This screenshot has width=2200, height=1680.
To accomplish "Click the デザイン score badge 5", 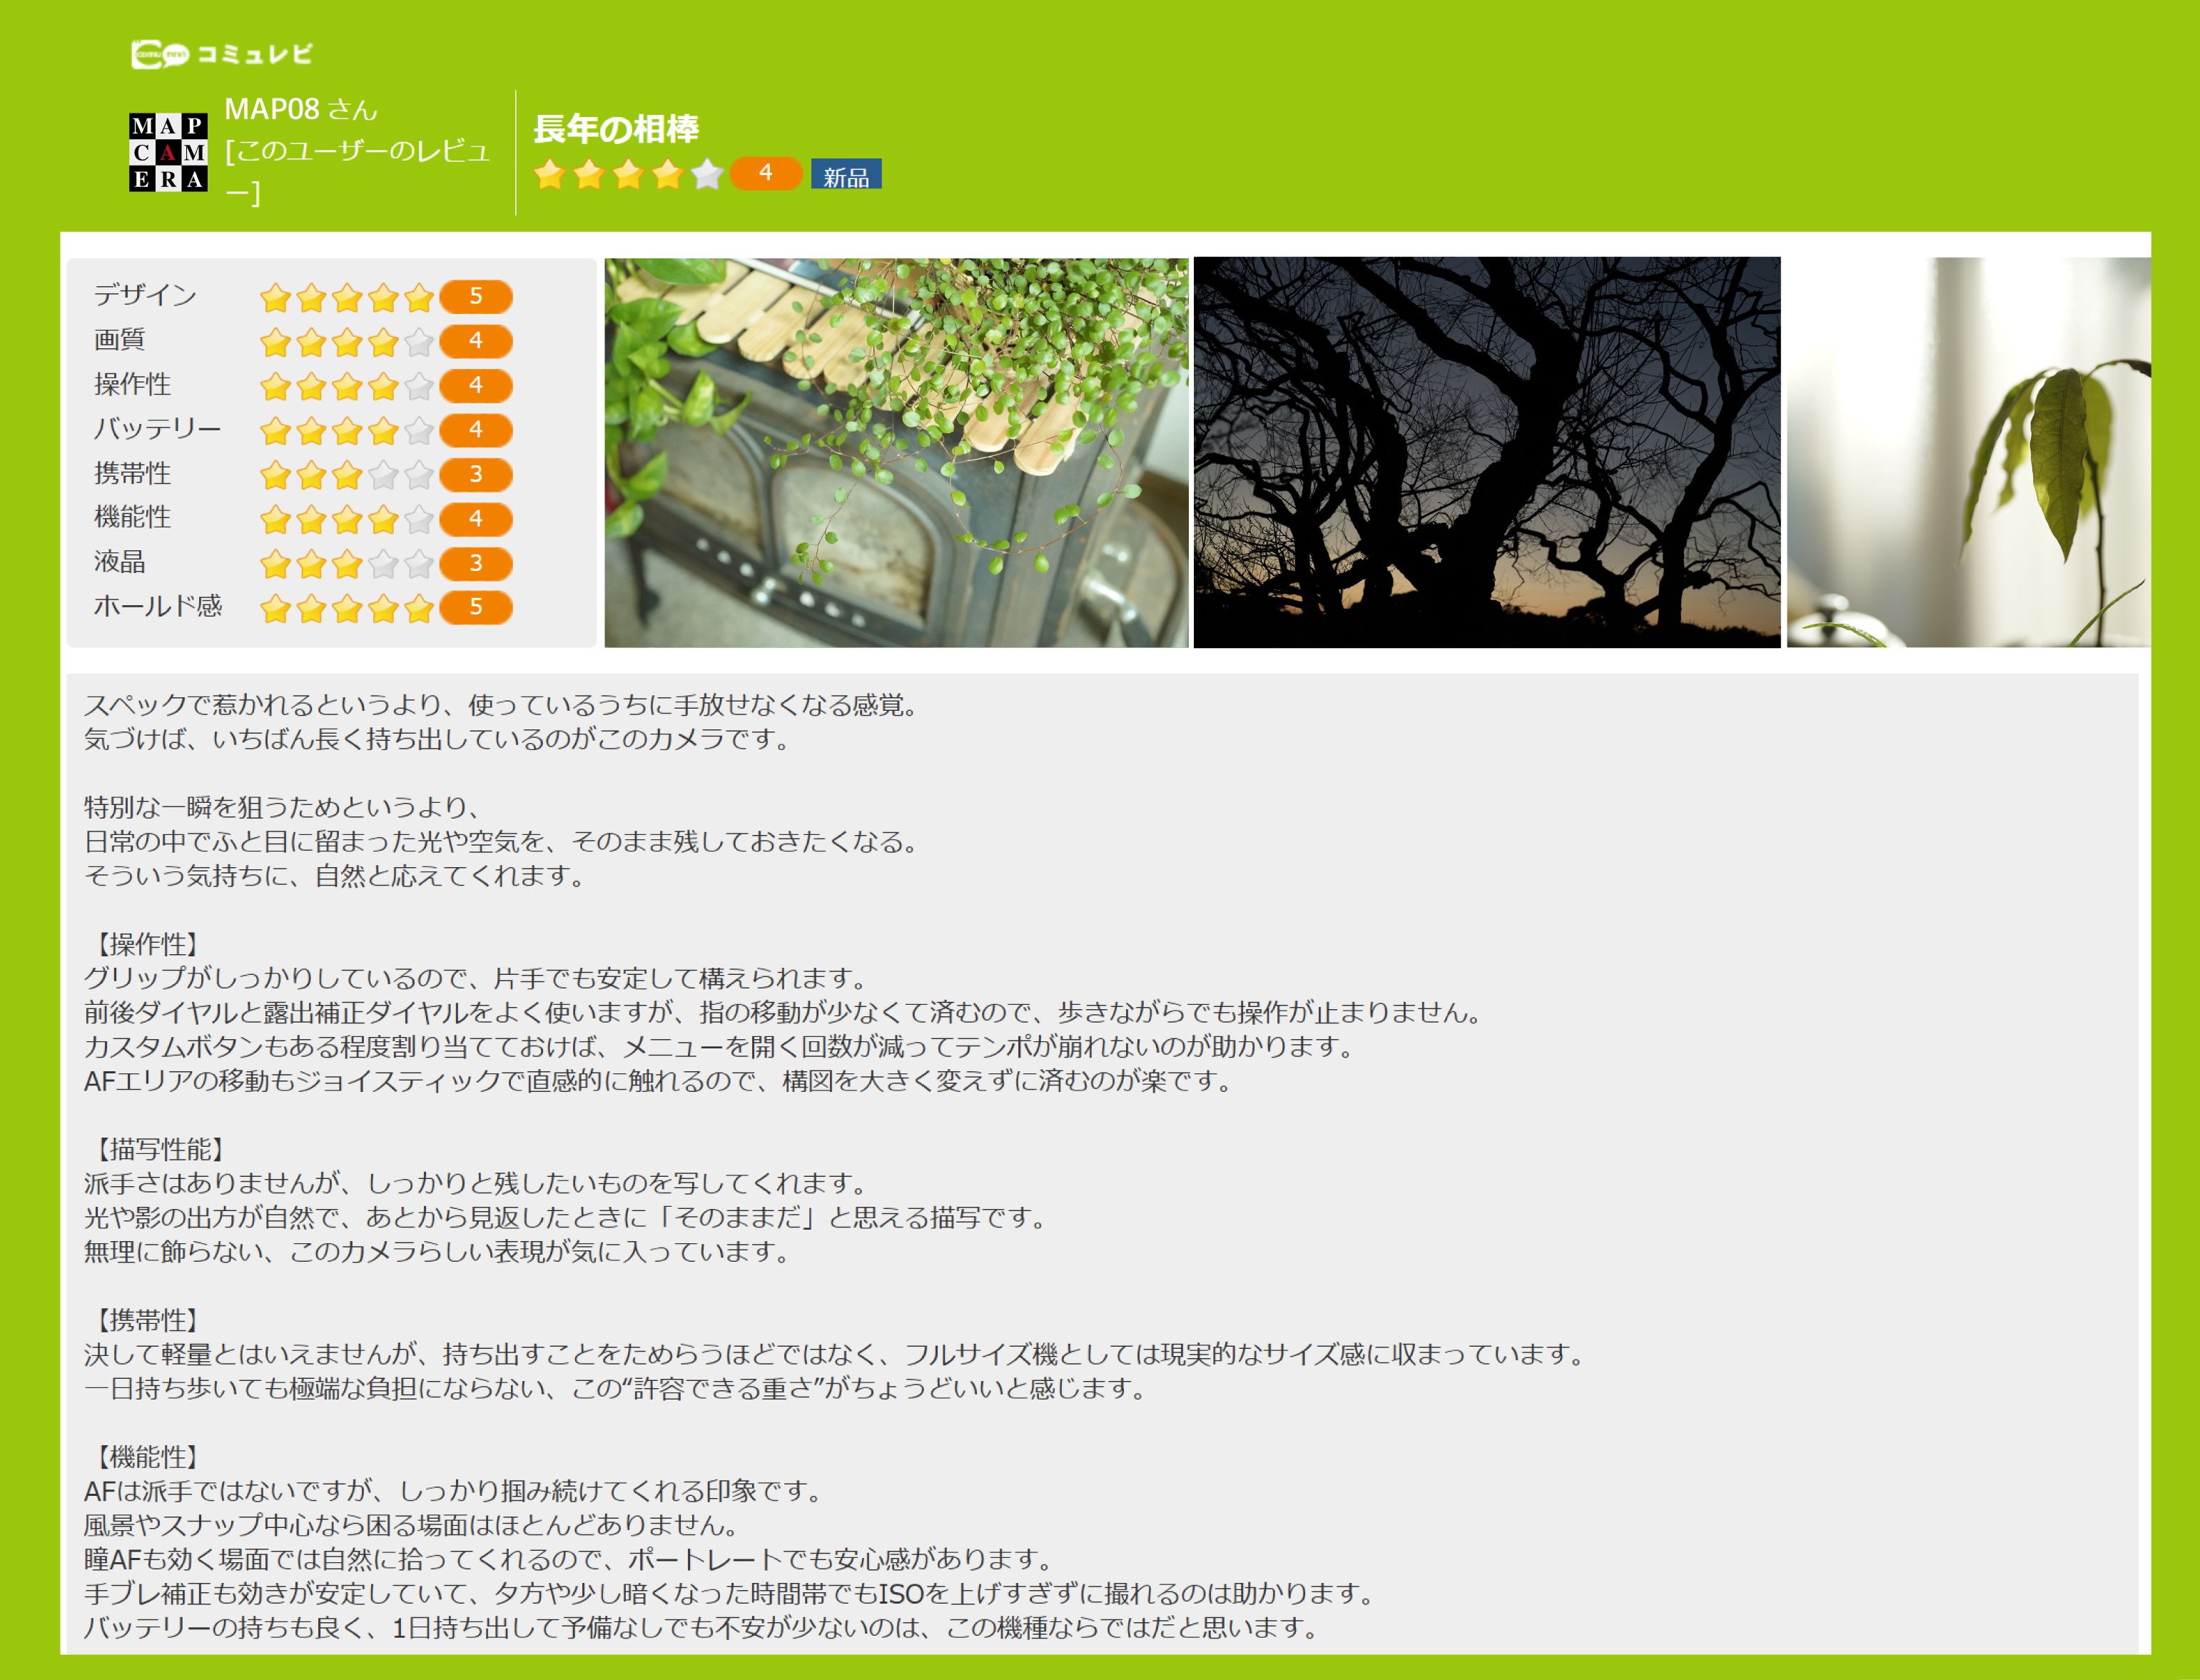I will pos(476,297).
